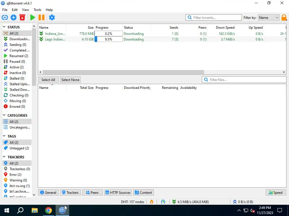Click the Add Torrent Link icon
The width and height of the screenshot is (289, 216).
pyautogui.click(x=5, y=17)
